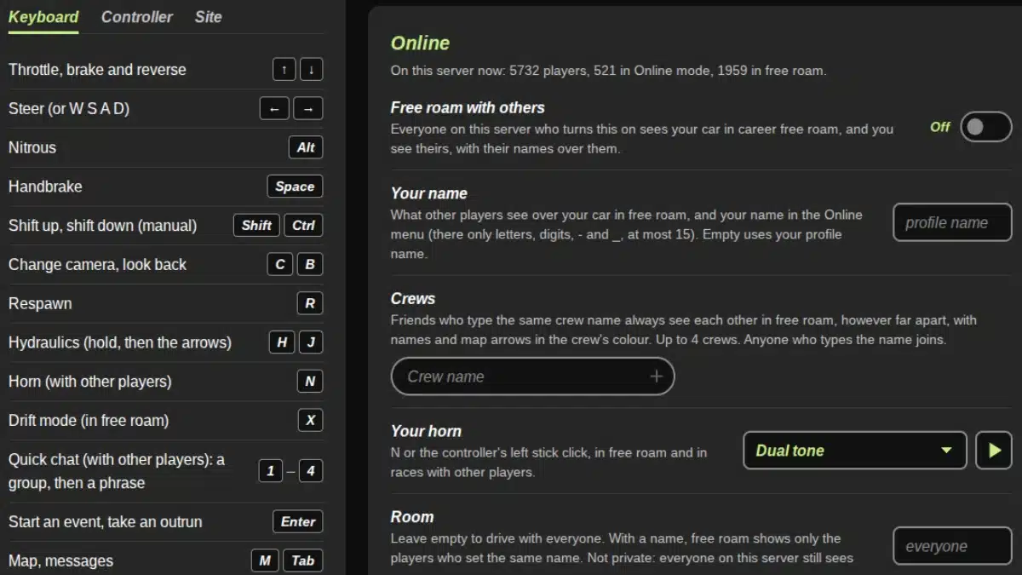
Task: Toggle Free roam with others switch
Action: 986,127
